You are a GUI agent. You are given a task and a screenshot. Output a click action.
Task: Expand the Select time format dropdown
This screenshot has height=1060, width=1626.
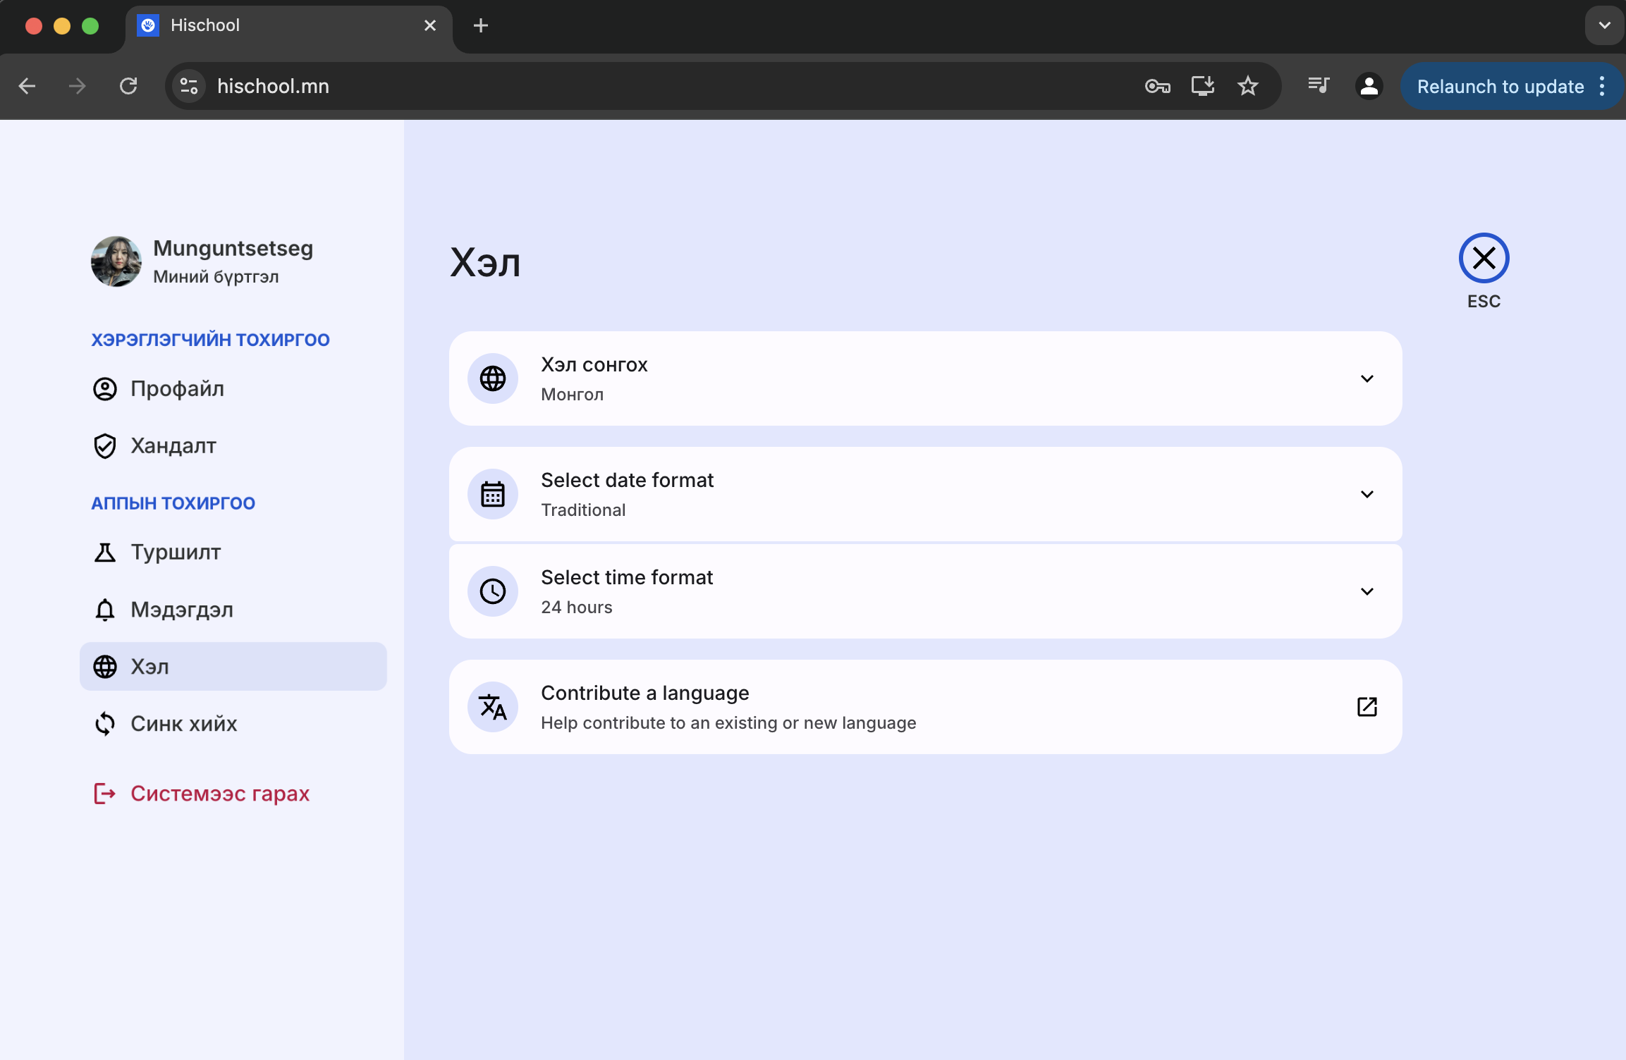click(x=1367, y=591)
